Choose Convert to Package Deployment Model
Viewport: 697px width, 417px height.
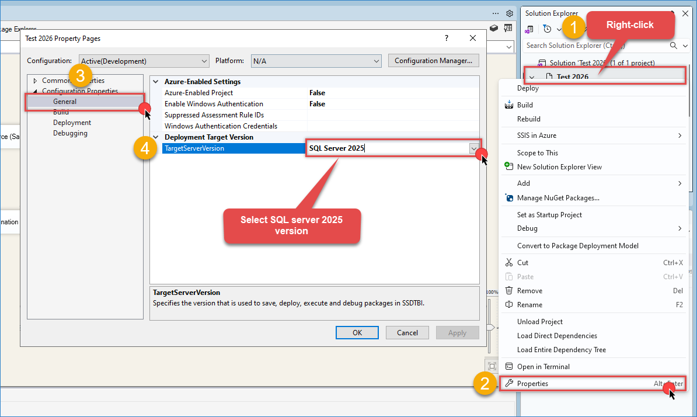[577, 246]
